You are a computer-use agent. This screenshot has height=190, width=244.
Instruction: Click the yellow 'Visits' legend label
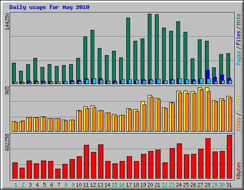click(x=239, y=103)
